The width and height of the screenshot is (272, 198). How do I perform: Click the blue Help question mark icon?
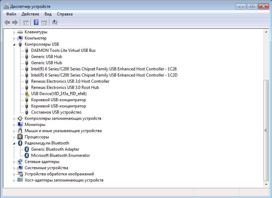click(x=36, y=22)
